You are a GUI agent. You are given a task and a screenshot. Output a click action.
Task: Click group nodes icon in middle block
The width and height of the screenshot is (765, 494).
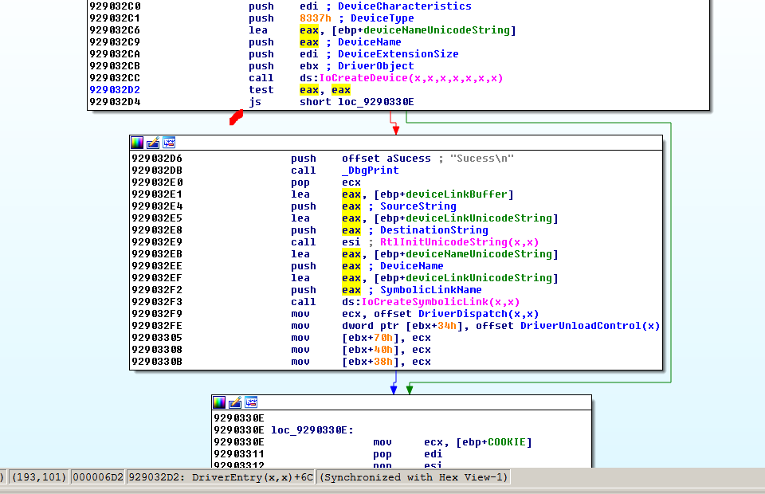tap(169, 143)
